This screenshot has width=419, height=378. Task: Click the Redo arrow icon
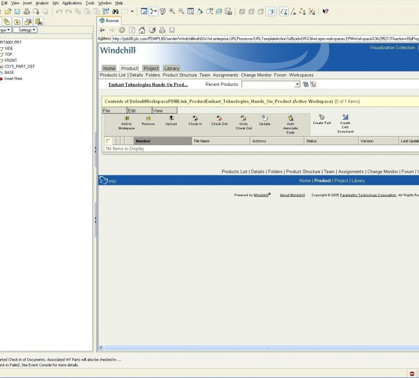tap(69, 12)
